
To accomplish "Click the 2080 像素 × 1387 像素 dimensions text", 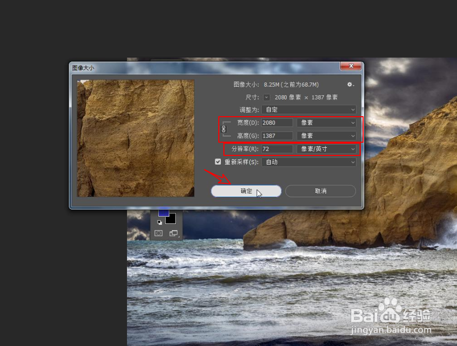I will tap(306, 97).
